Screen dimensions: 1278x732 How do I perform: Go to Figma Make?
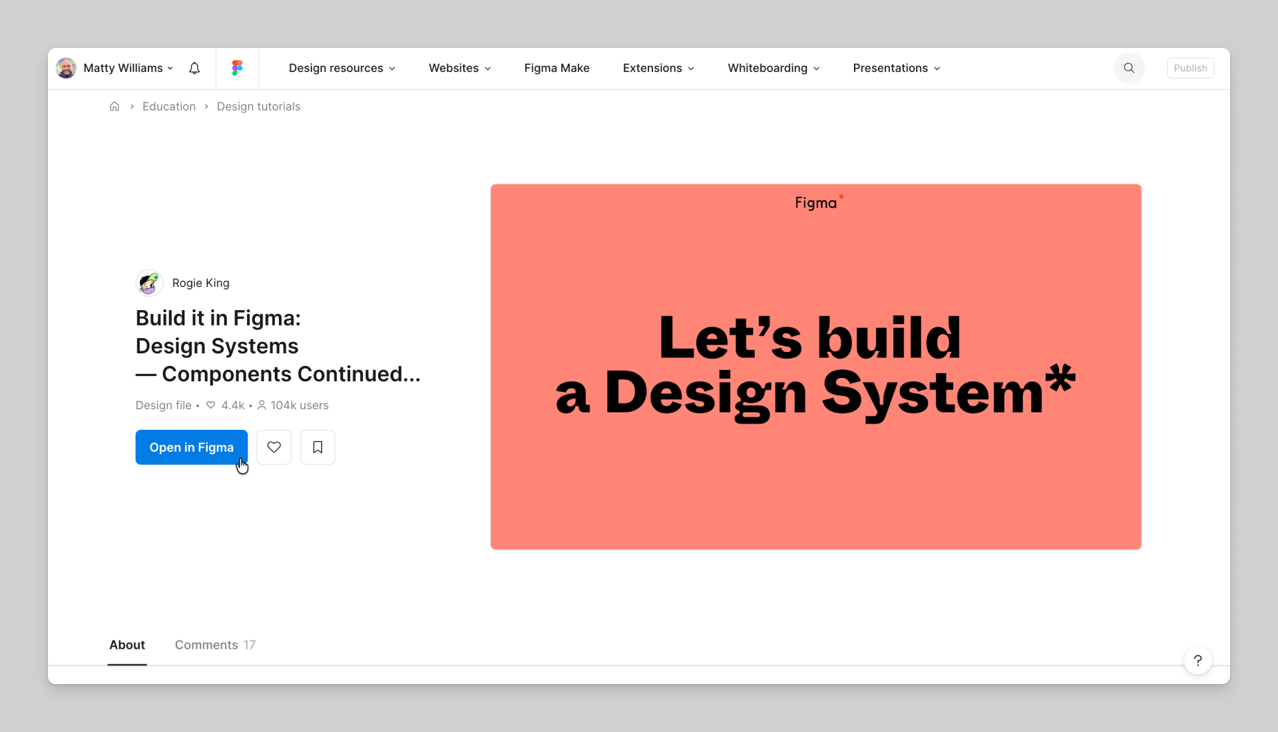(x=556, y=68)
